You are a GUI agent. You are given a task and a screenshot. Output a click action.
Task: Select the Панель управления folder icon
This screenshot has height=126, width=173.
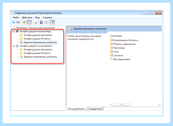tap(111, 44)
